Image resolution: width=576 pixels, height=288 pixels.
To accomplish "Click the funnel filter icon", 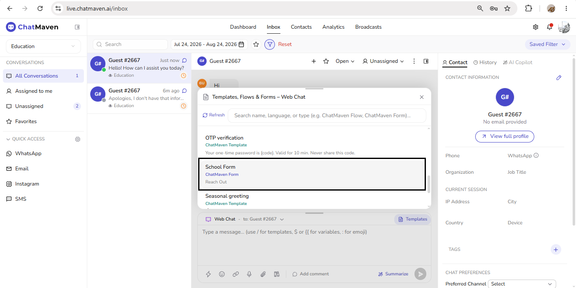I will tap(269, 44).
